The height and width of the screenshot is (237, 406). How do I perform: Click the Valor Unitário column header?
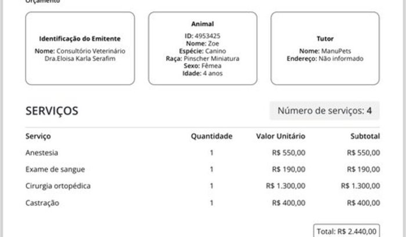pos(281,136)
